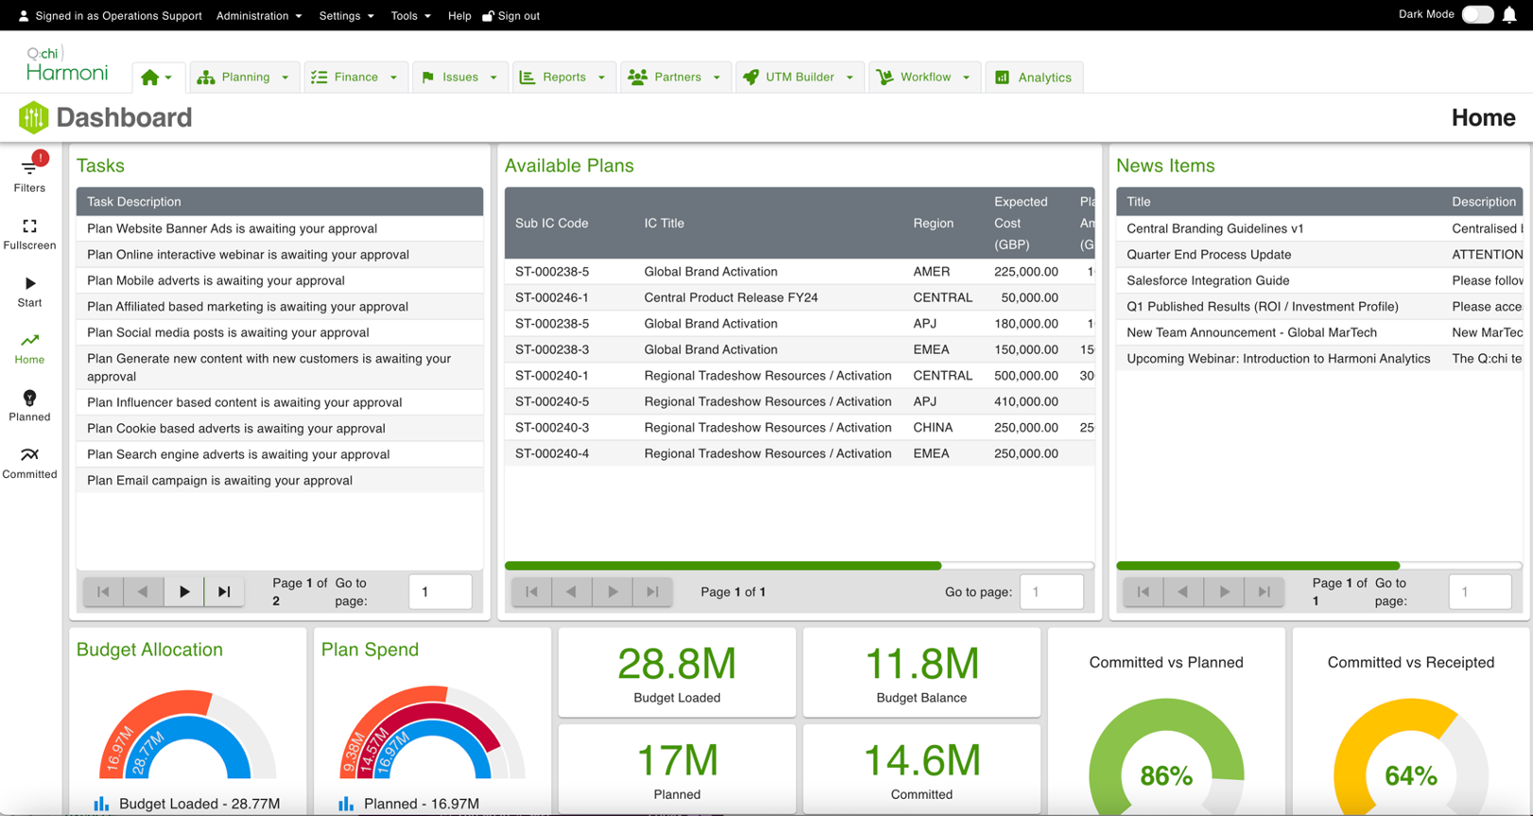1533x816 pixels.
Task: Open the Help menu item
Action: (459, 16)
